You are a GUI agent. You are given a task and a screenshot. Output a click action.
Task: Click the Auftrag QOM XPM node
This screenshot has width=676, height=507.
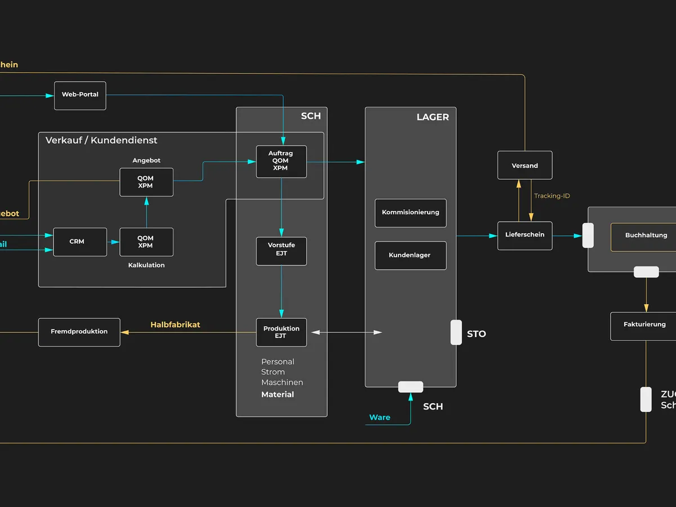[x=281, y=162]
